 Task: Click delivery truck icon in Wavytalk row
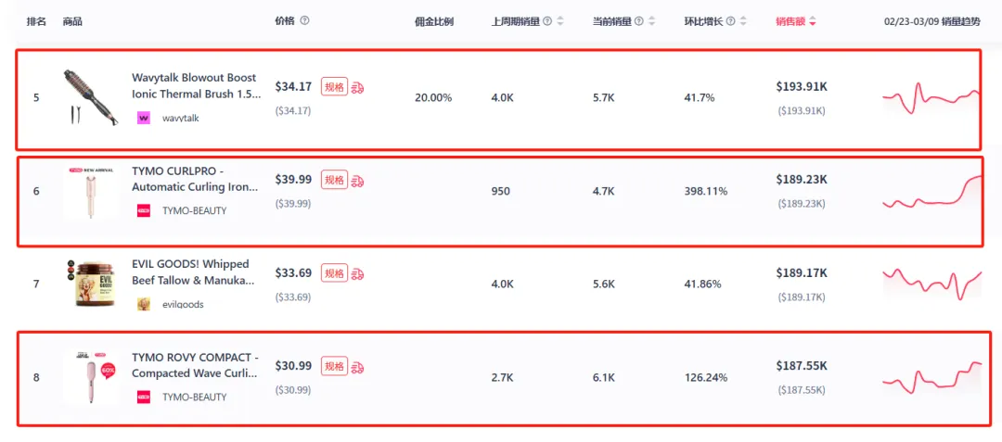(x=358, y=87)
